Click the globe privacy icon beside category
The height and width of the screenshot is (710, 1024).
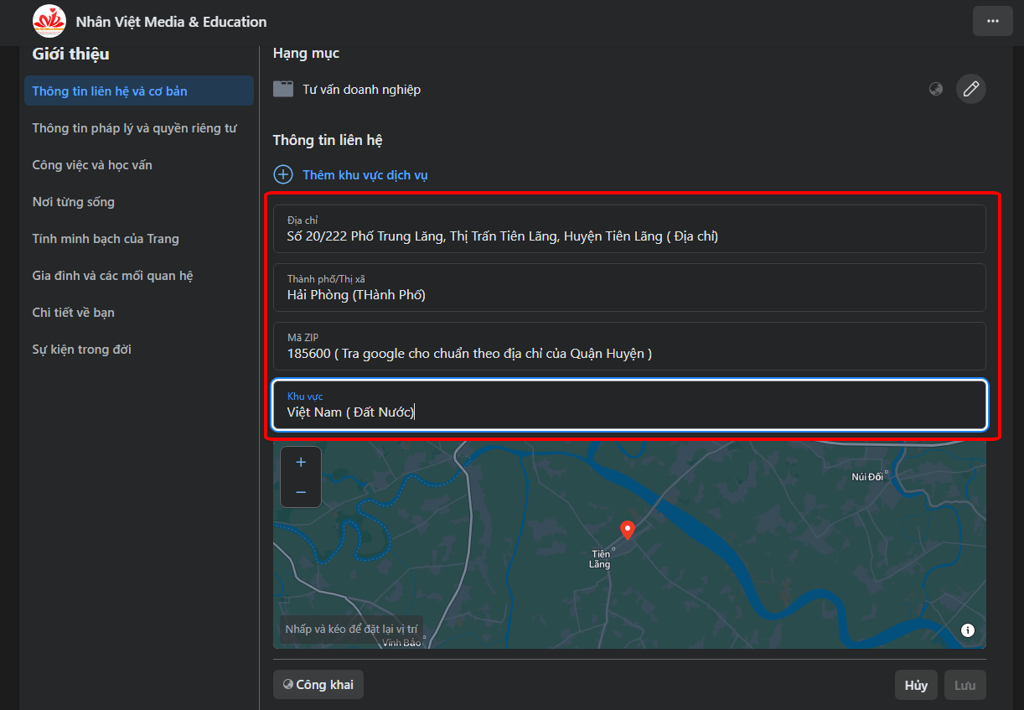(936, 89)
